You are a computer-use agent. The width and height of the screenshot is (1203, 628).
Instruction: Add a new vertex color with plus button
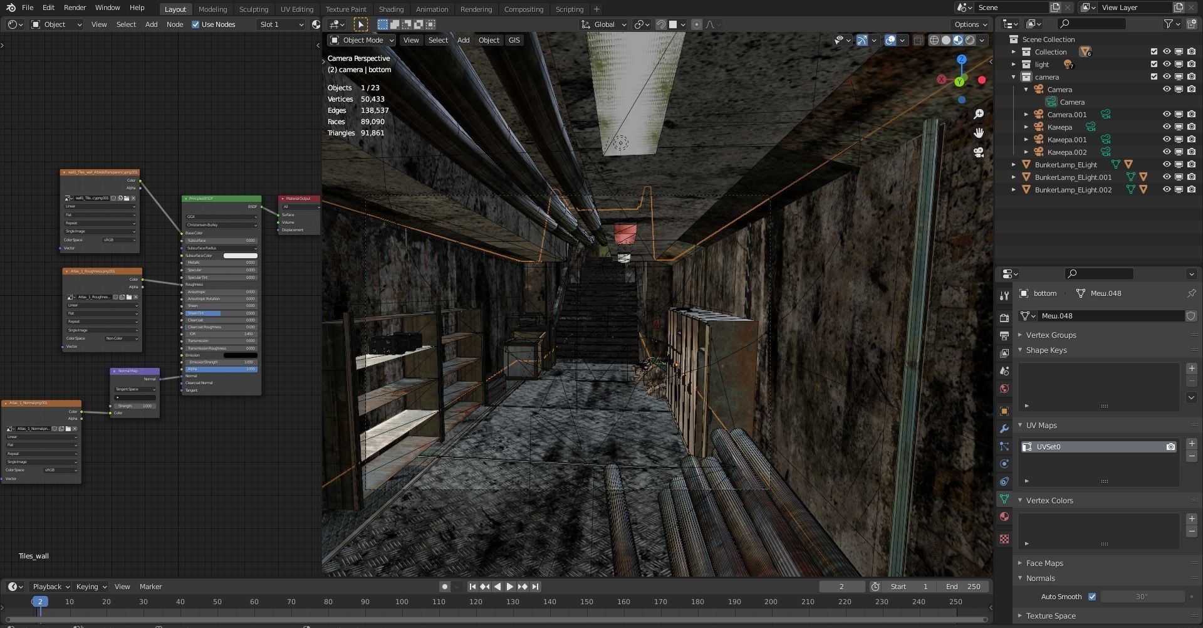pyautogui.click(x=1192, y=519)
